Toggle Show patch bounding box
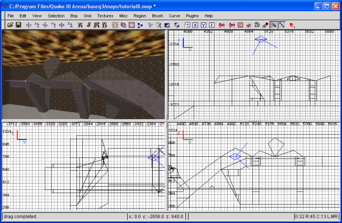Screen dimensions: 342x223 tap(240, 25)
